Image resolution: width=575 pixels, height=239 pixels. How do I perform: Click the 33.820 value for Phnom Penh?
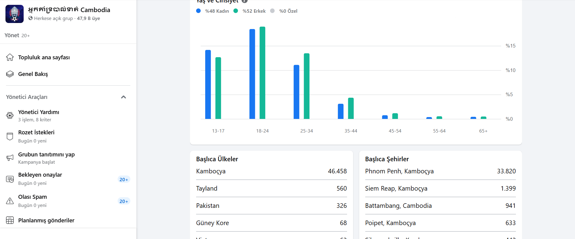click(x=506, y=171)
